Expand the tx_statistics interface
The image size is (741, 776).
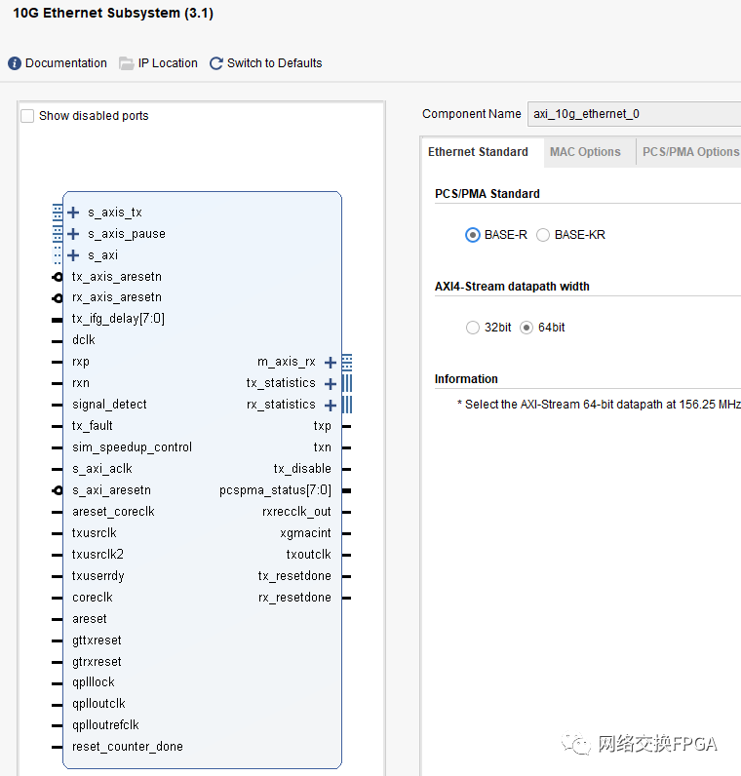pyautogui.click(x=331, y=383)
